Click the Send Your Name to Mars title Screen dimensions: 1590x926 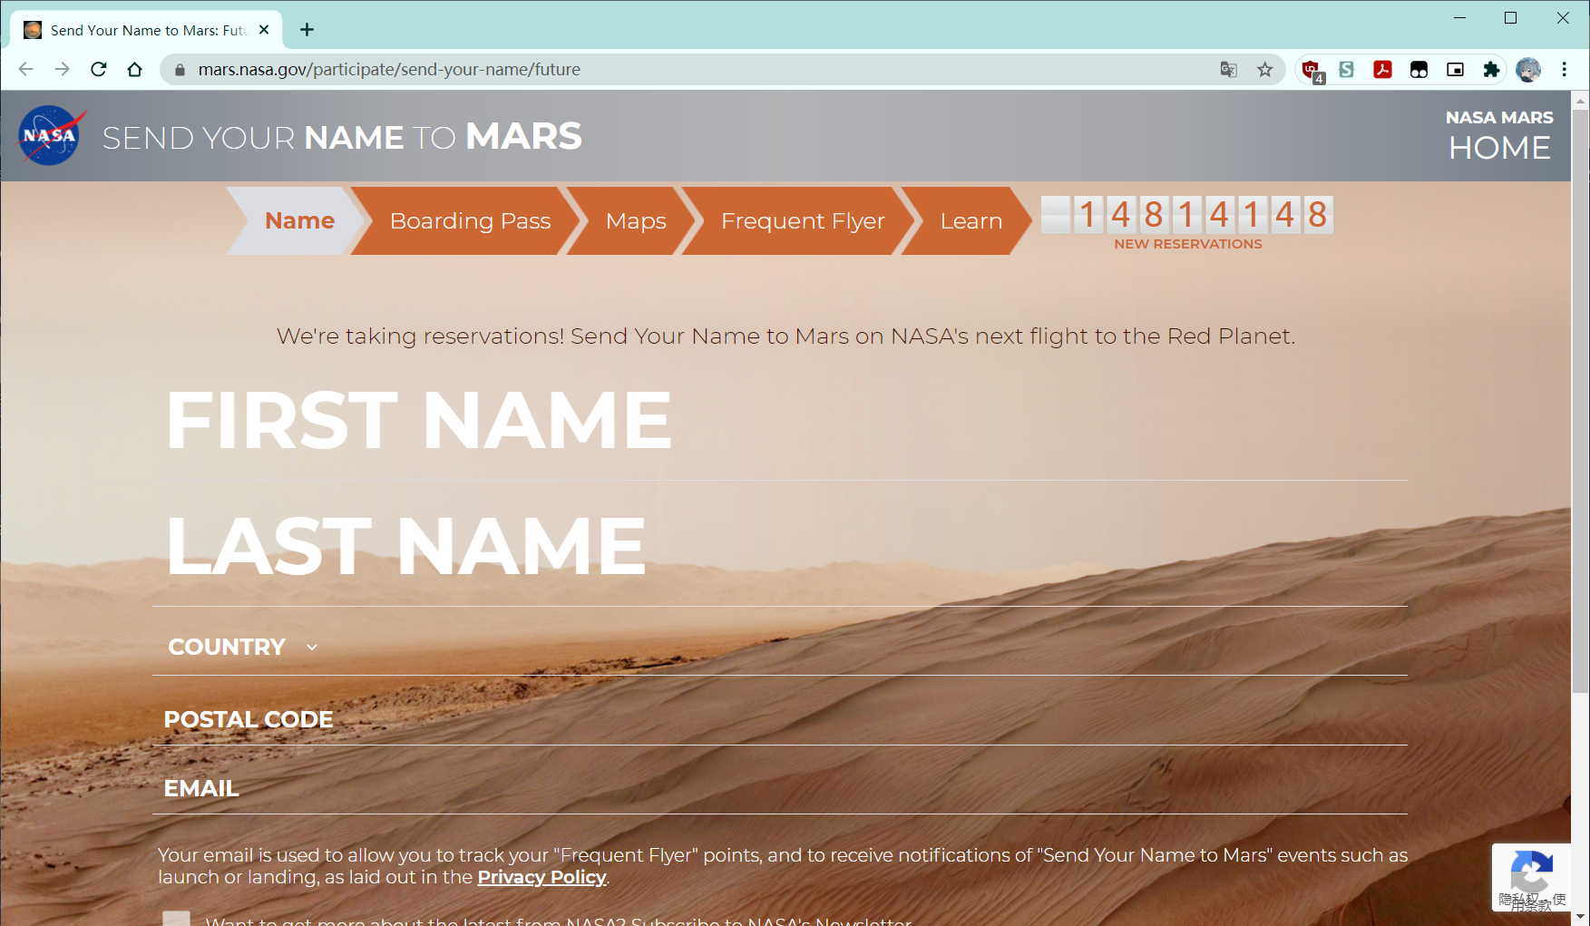pos(342,137)
